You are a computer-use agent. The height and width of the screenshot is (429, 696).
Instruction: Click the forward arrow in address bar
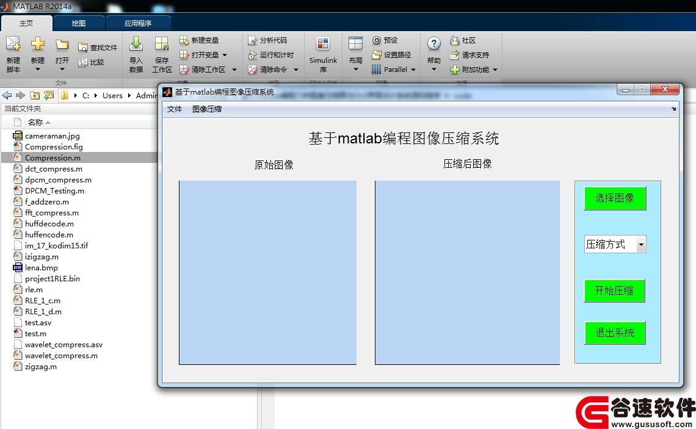click(20, 95)
